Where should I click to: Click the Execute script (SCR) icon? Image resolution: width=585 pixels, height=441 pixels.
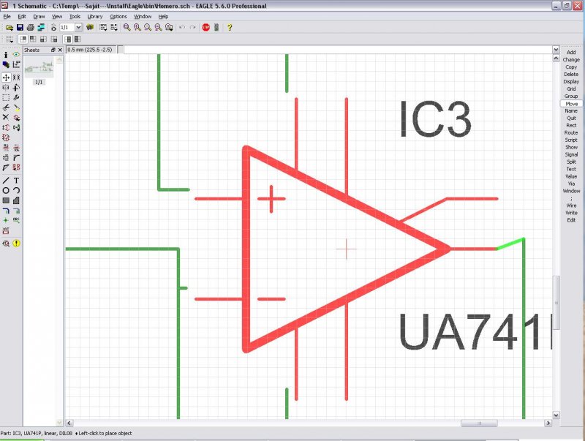103,27
